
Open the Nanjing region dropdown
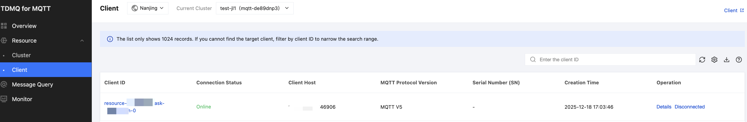pos(147,8)
